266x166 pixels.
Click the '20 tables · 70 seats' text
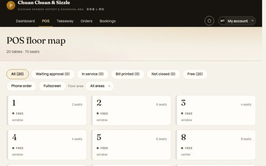coord(23,52)
